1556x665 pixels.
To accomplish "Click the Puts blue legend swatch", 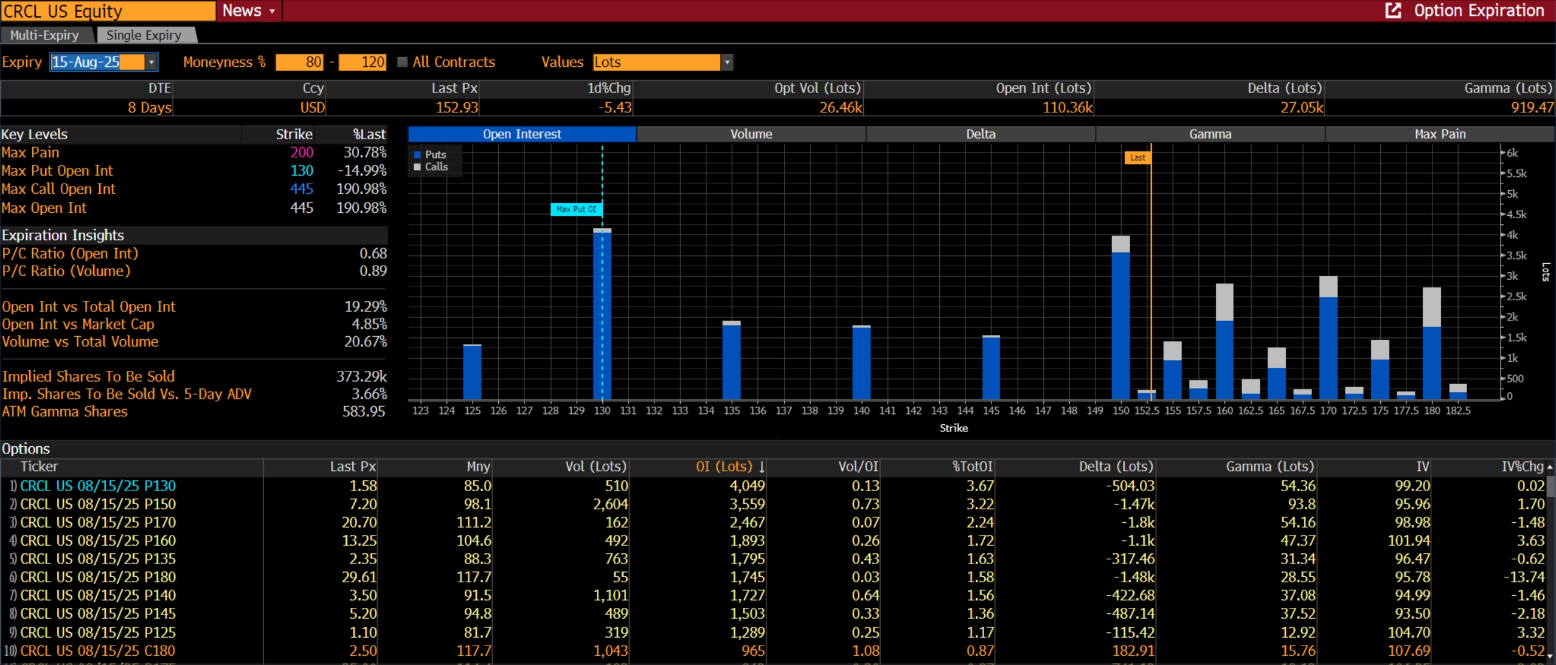I will [x=417, y=155].
